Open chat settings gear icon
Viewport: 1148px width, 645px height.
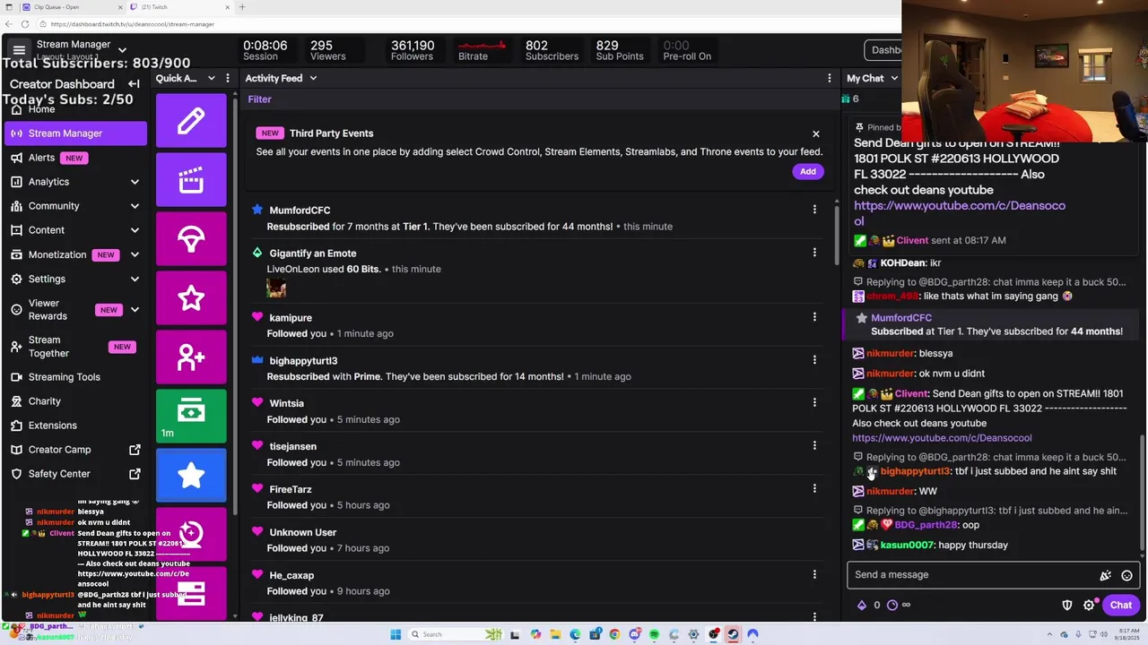[x=1089, y=606]
